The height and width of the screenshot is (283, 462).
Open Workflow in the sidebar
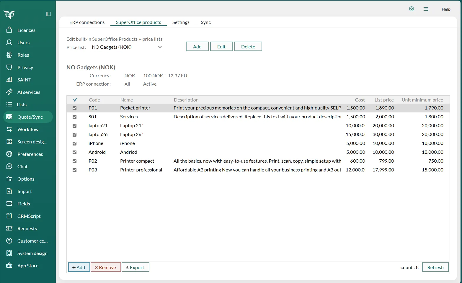[x=28, y=129]
